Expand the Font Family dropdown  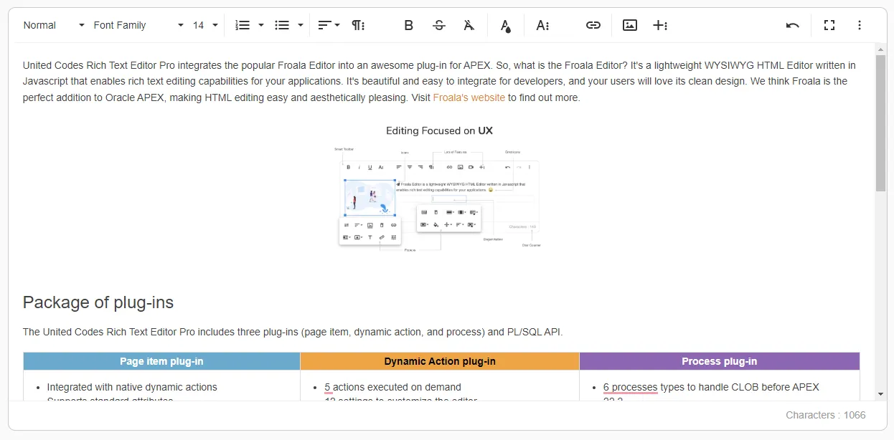(138, 25)
